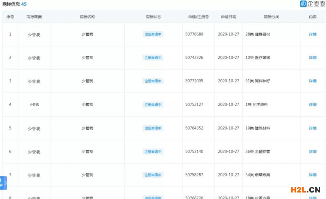Click the Qichacha logo icon
The height and width of the screenshot is (199, 326).
click(x=303, y=4)
